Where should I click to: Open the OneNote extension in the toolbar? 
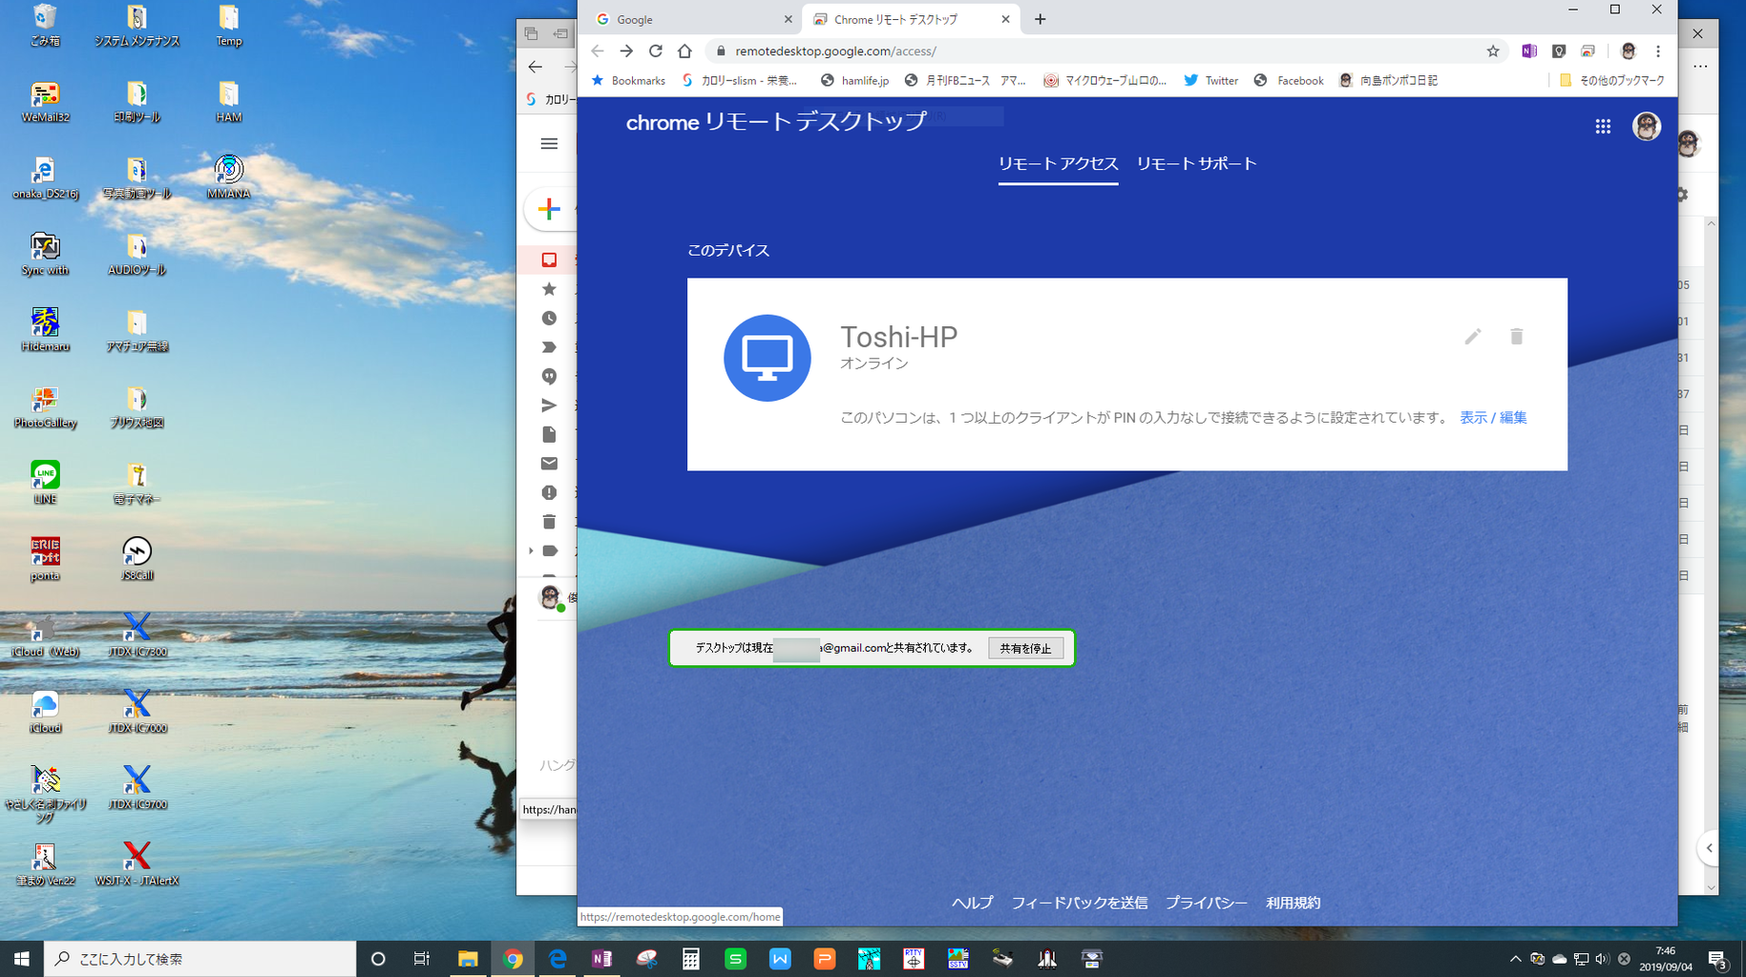pyautogui.click(x=1528, y=51)
